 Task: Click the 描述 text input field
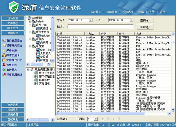coord(100,27)
